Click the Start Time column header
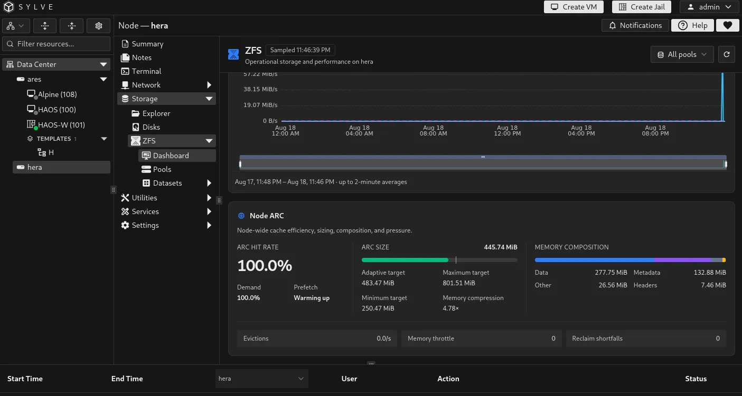Viewport: 742px width, 396px height. coord(25,379)
